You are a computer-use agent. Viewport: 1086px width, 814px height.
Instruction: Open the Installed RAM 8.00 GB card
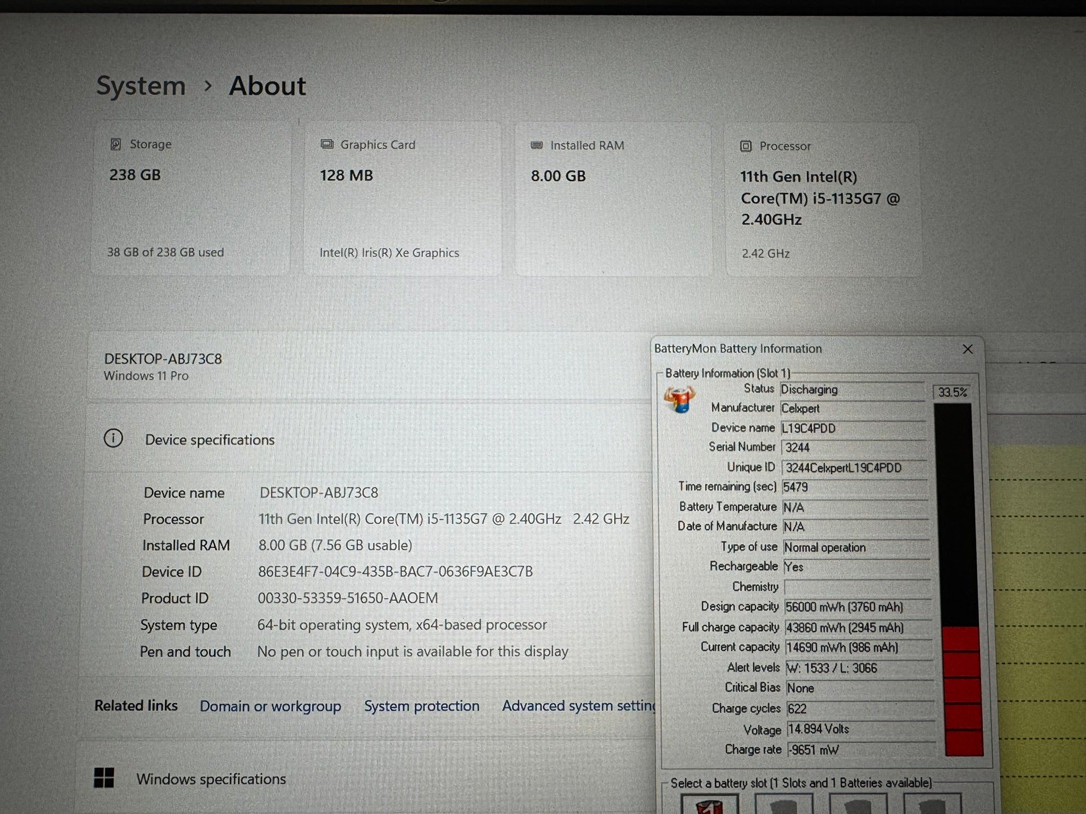pyautogui.click(x=613, y=200)
